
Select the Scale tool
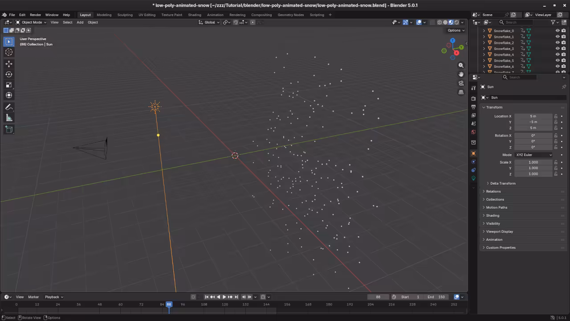click(9, 85)
